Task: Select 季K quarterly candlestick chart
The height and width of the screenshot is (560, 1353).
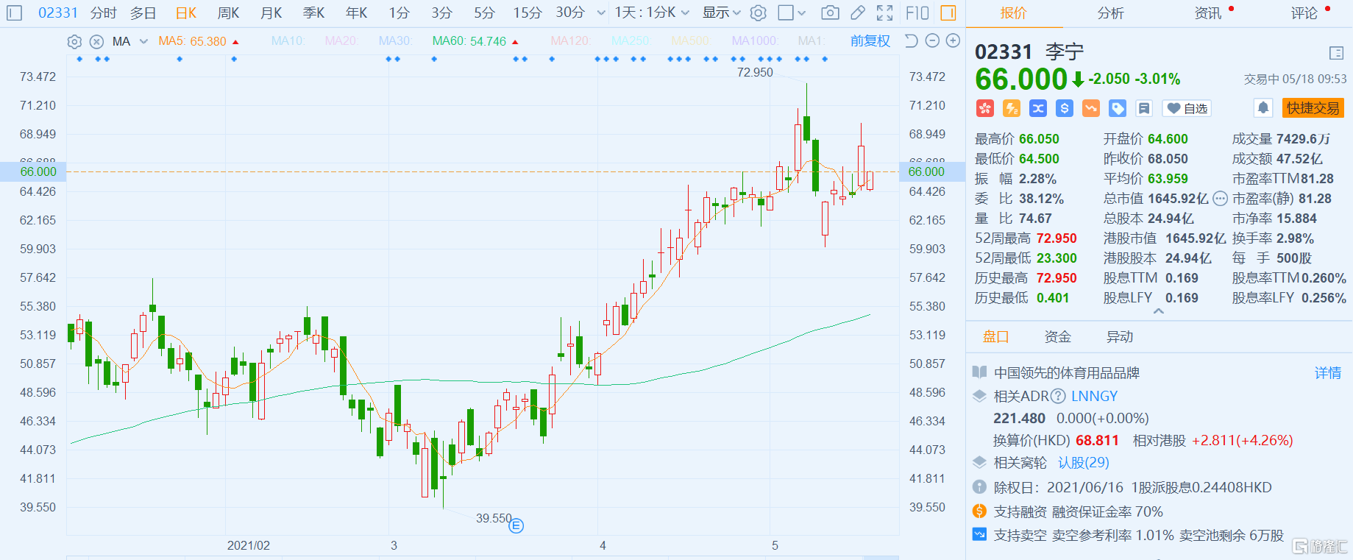Action: click(314, 13)
